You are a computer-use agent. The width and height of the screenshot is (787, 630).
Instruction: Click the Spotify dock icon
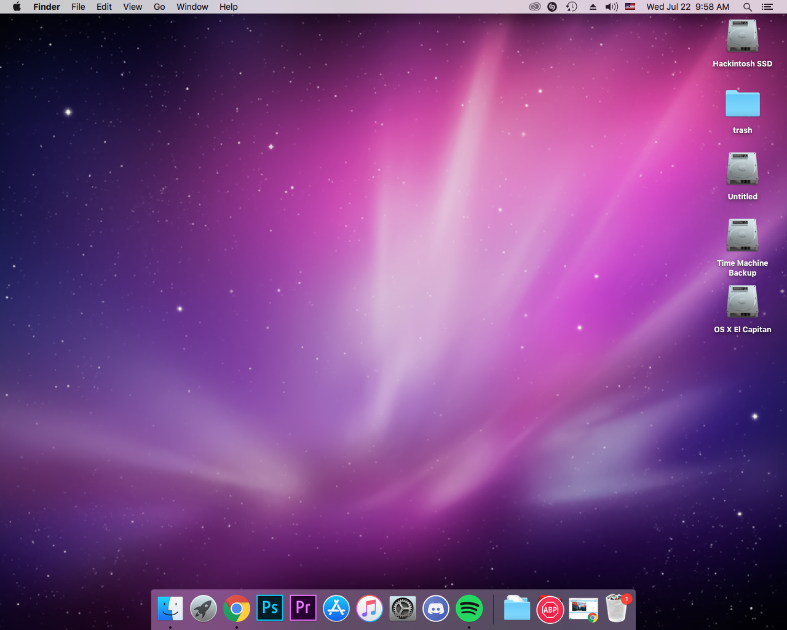pyautogui.click(x=469, y=608)
